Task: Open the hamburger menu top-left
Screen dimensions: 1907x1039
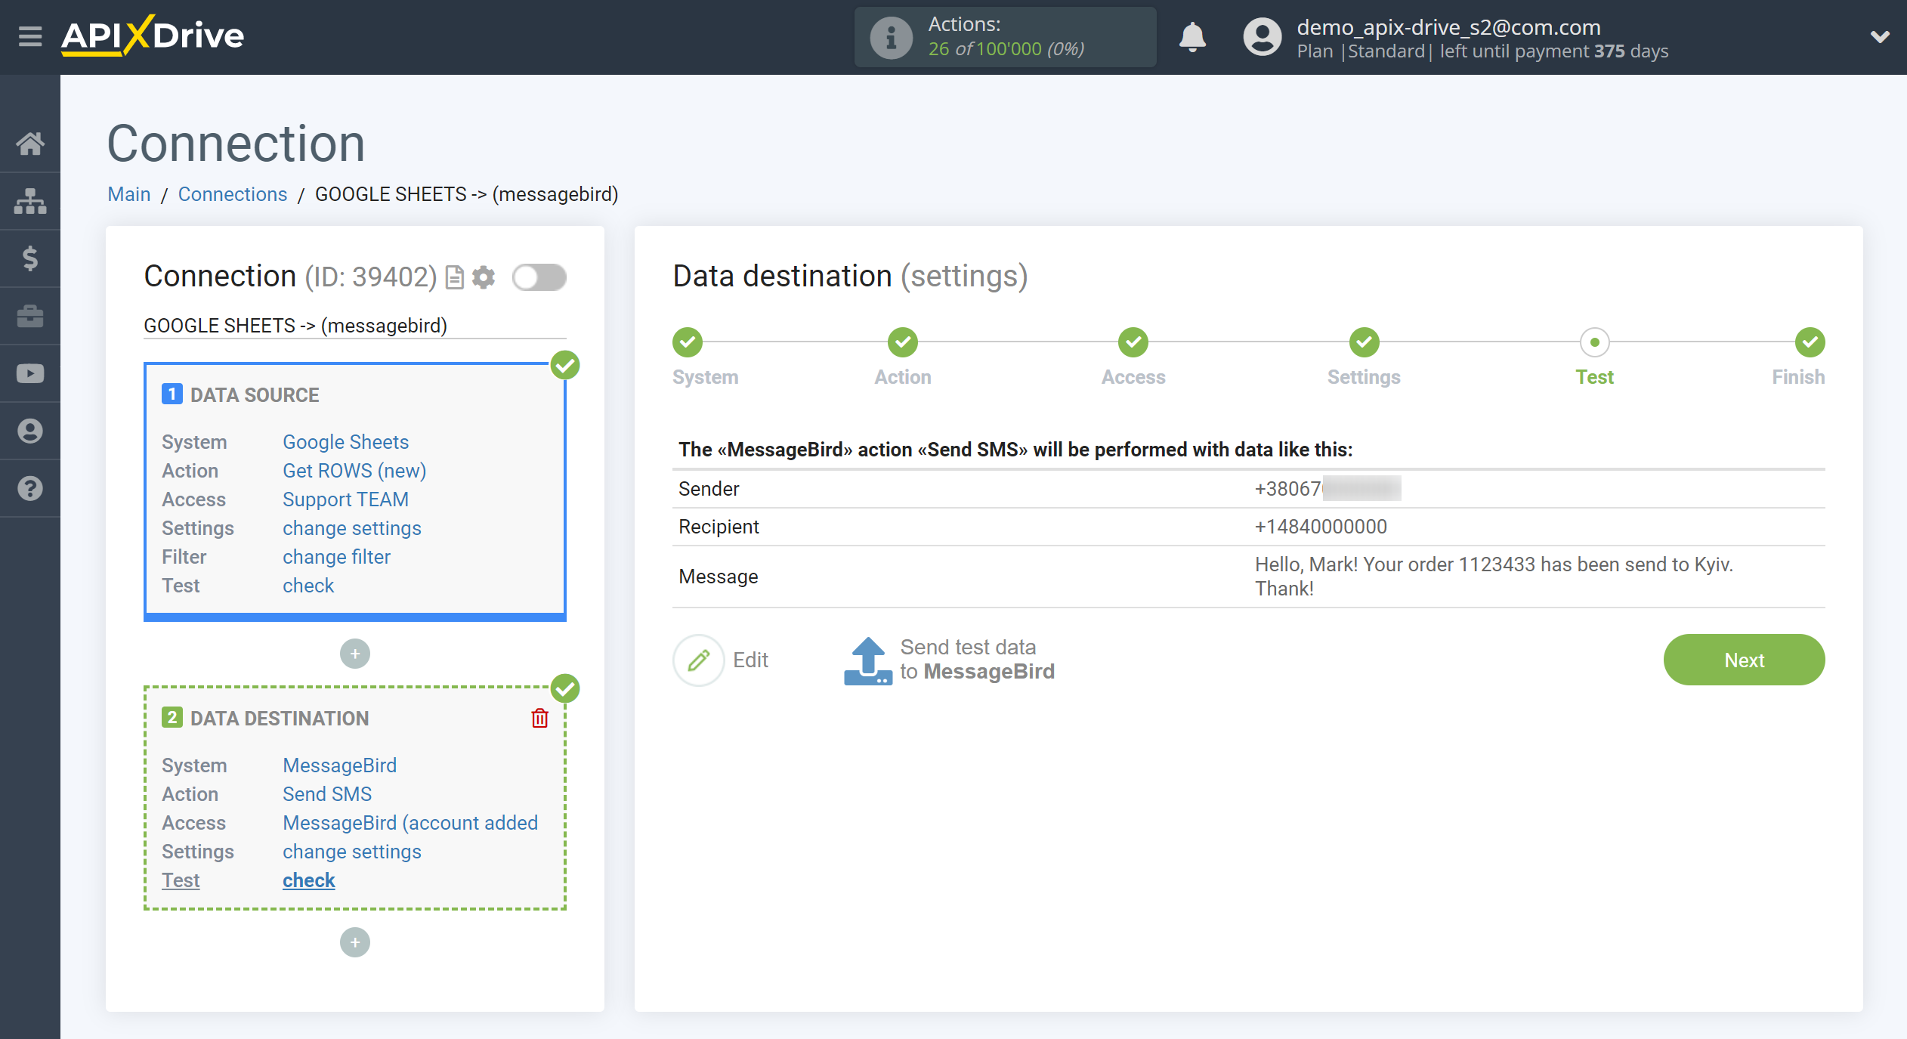Action: click(x=29, y=35)
